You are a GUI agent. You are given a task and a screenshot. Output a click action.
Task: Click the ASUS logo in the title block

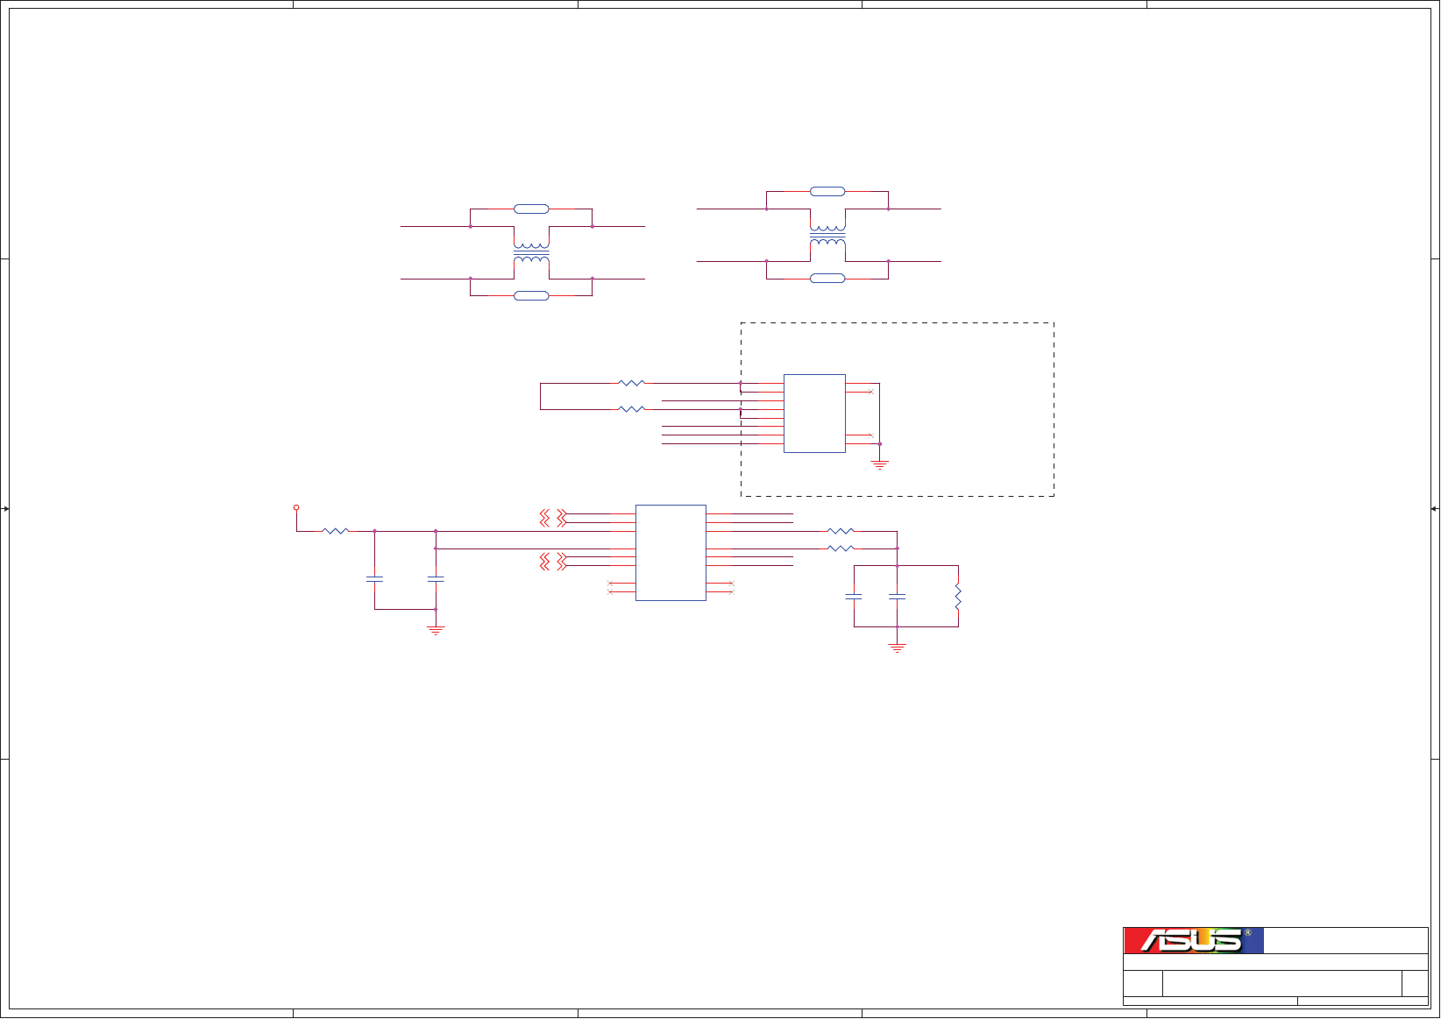(1194, 940)
